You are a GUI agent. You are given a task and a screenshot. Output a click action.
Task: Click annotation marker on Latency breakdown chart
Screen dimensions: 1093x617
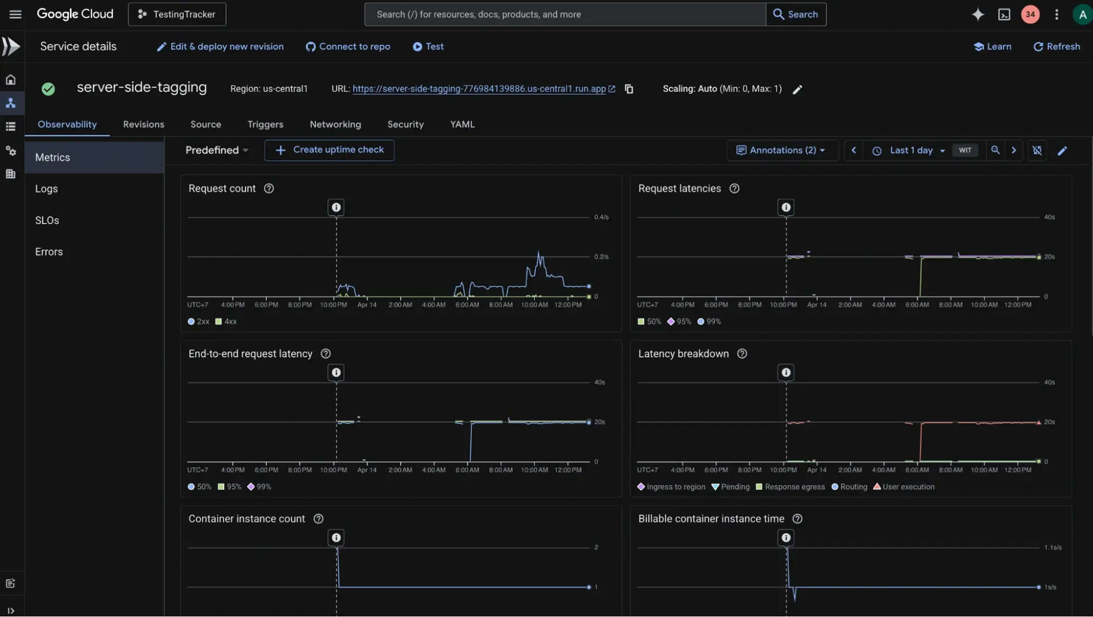coord(786,373)
